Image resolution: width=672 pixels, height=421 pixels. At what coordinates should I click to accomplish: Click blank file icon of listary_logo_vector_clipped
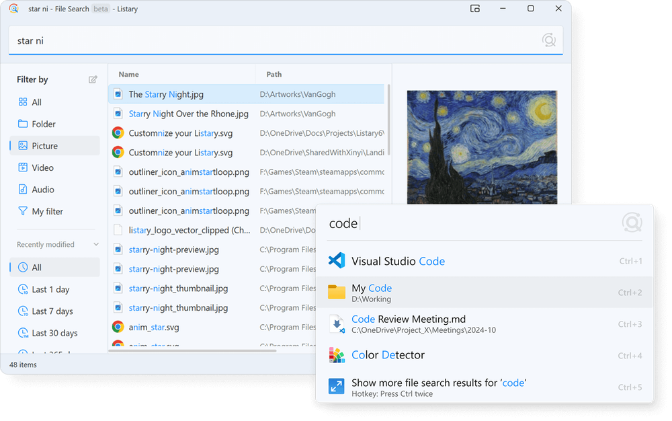point(118,230)
